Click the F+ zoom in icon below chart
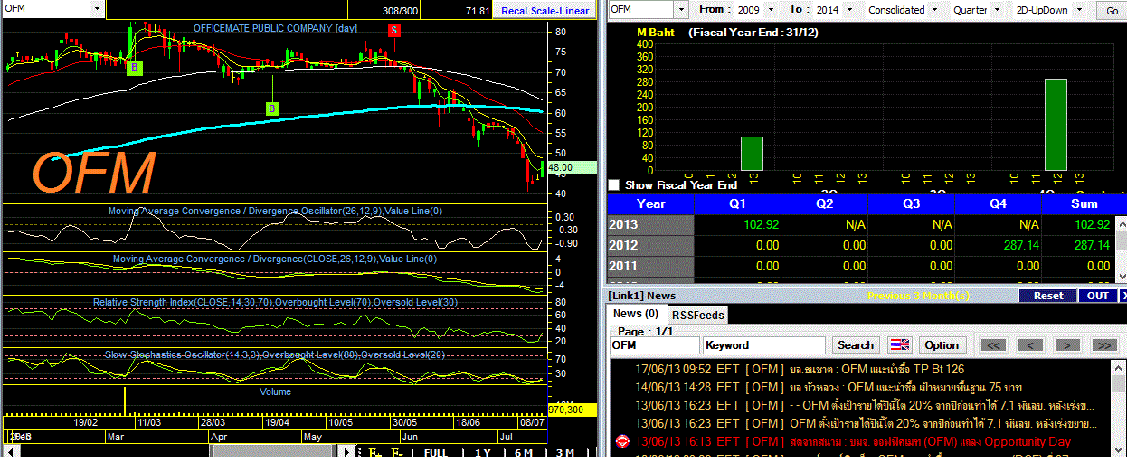 click(375, 452)
